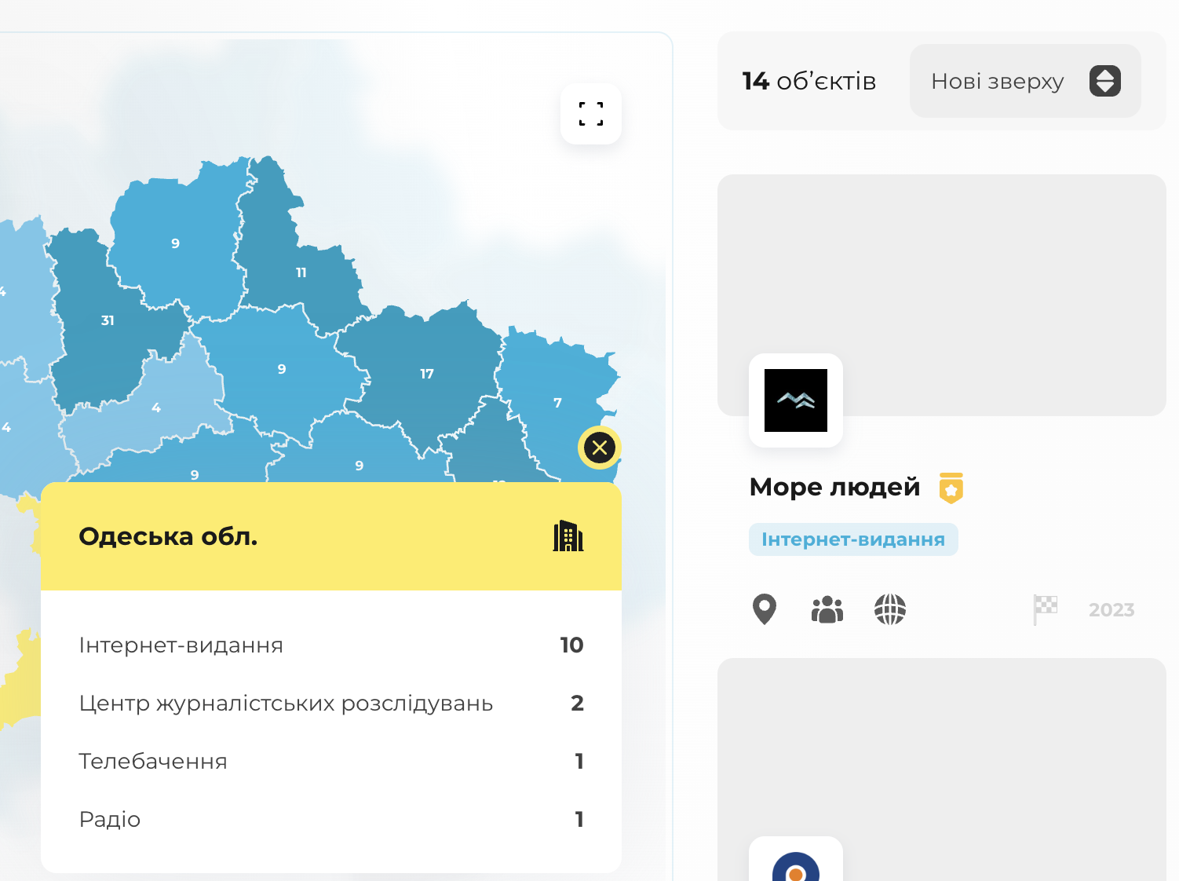Viewport: 1179px width, 881px height.
Task: Select the region labeled 31 on map
Action: [108, 320]
